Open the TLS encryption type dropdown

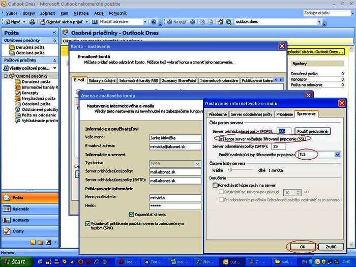337,155
